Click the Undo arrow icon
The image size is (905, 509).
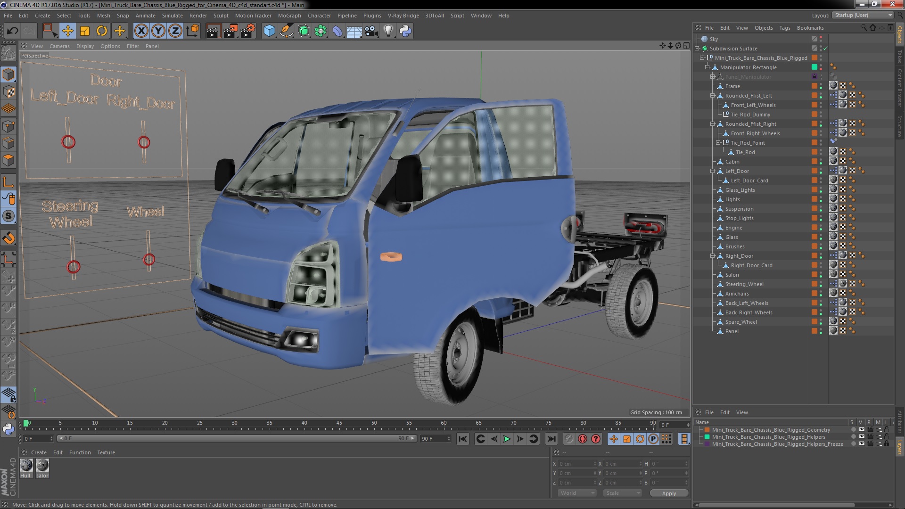[x=12, y=31]
